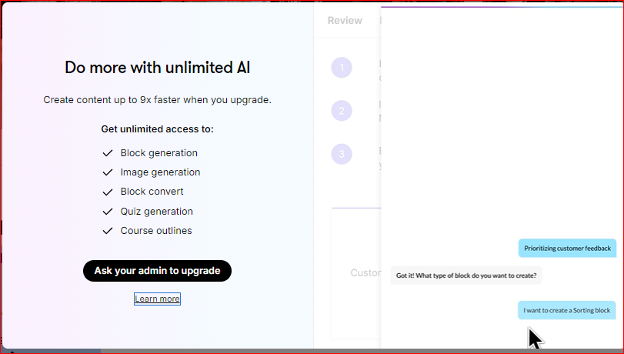This screenshot has height=354, width=624.
Task: Click the partially hidden Customer card text
Action: coord(365,272)
